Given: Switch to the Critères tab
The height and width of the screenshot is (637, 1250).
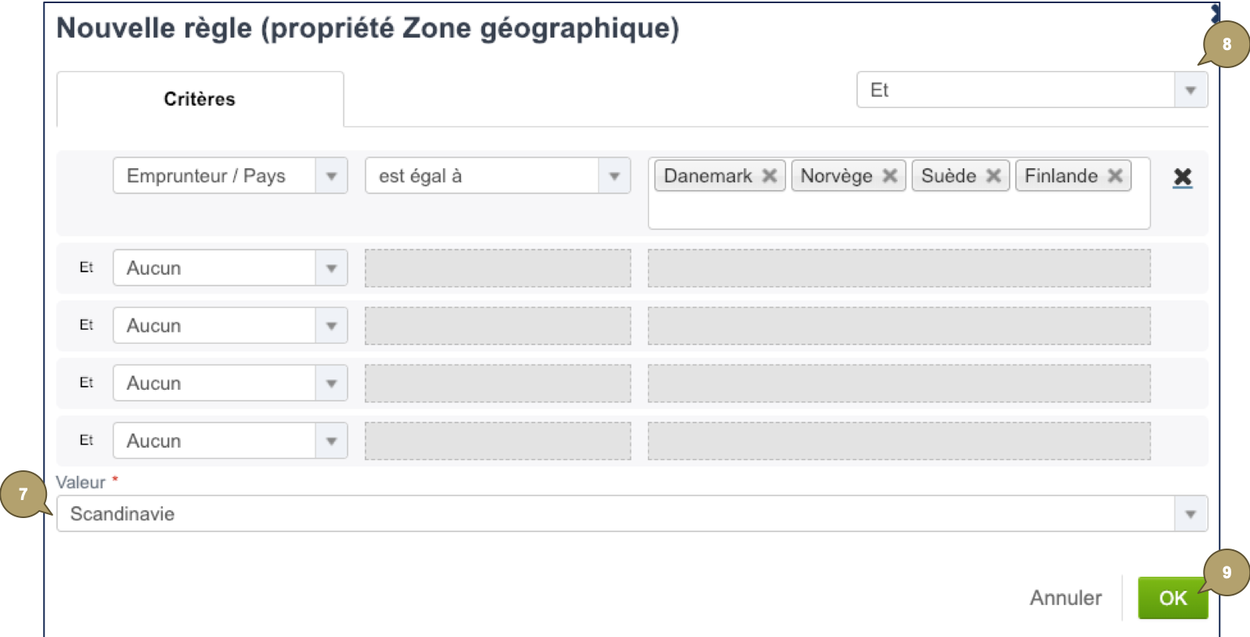Looking at the screenshot, I should pyautogui.click(x=200, y=99).
